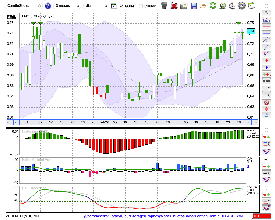Screen dimensions: 275x220
Task: Click the trash can icon in toolbar
Action: click(x=164, y=6)
